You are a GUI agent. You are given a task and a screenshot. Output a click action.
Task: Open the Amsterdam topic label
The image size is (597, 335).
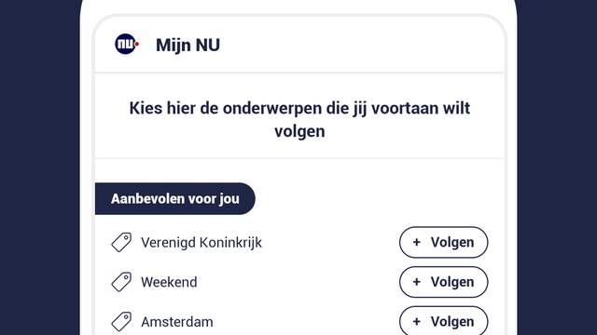177,322
